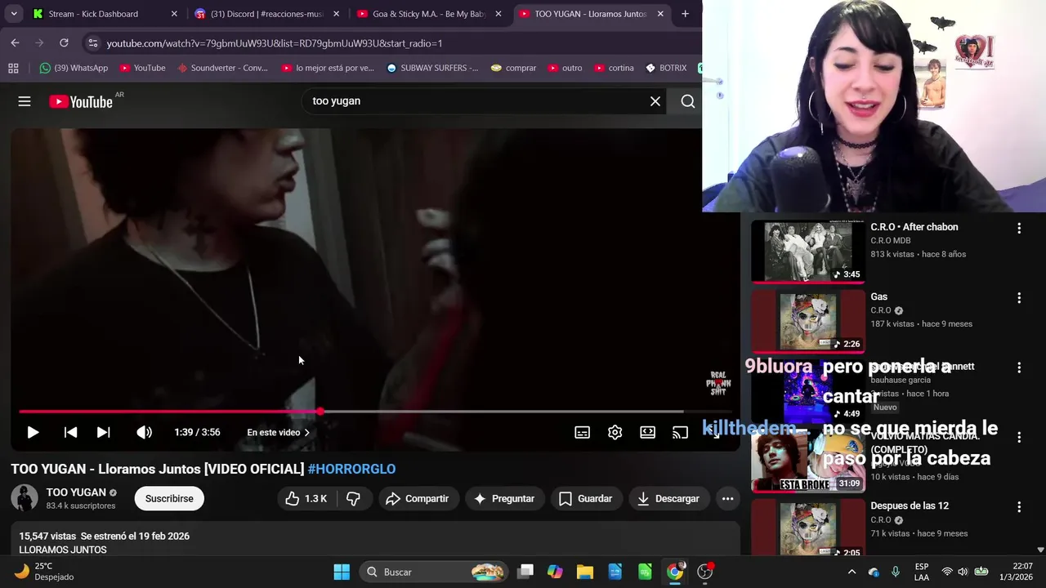Open options for the bauhause garcia video
The image size is (1046, 588).
1019,367
